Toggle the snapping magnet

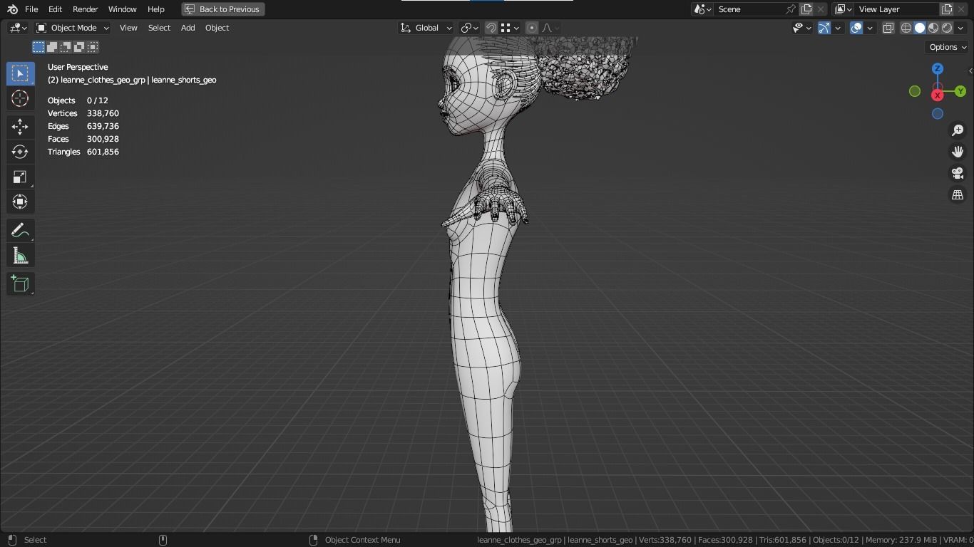(491, 28)
